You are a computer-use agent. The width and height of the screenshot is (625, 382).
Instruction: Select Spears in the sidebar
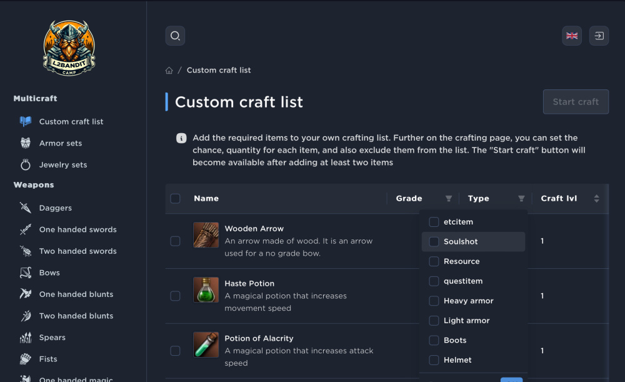pos(52,338)
